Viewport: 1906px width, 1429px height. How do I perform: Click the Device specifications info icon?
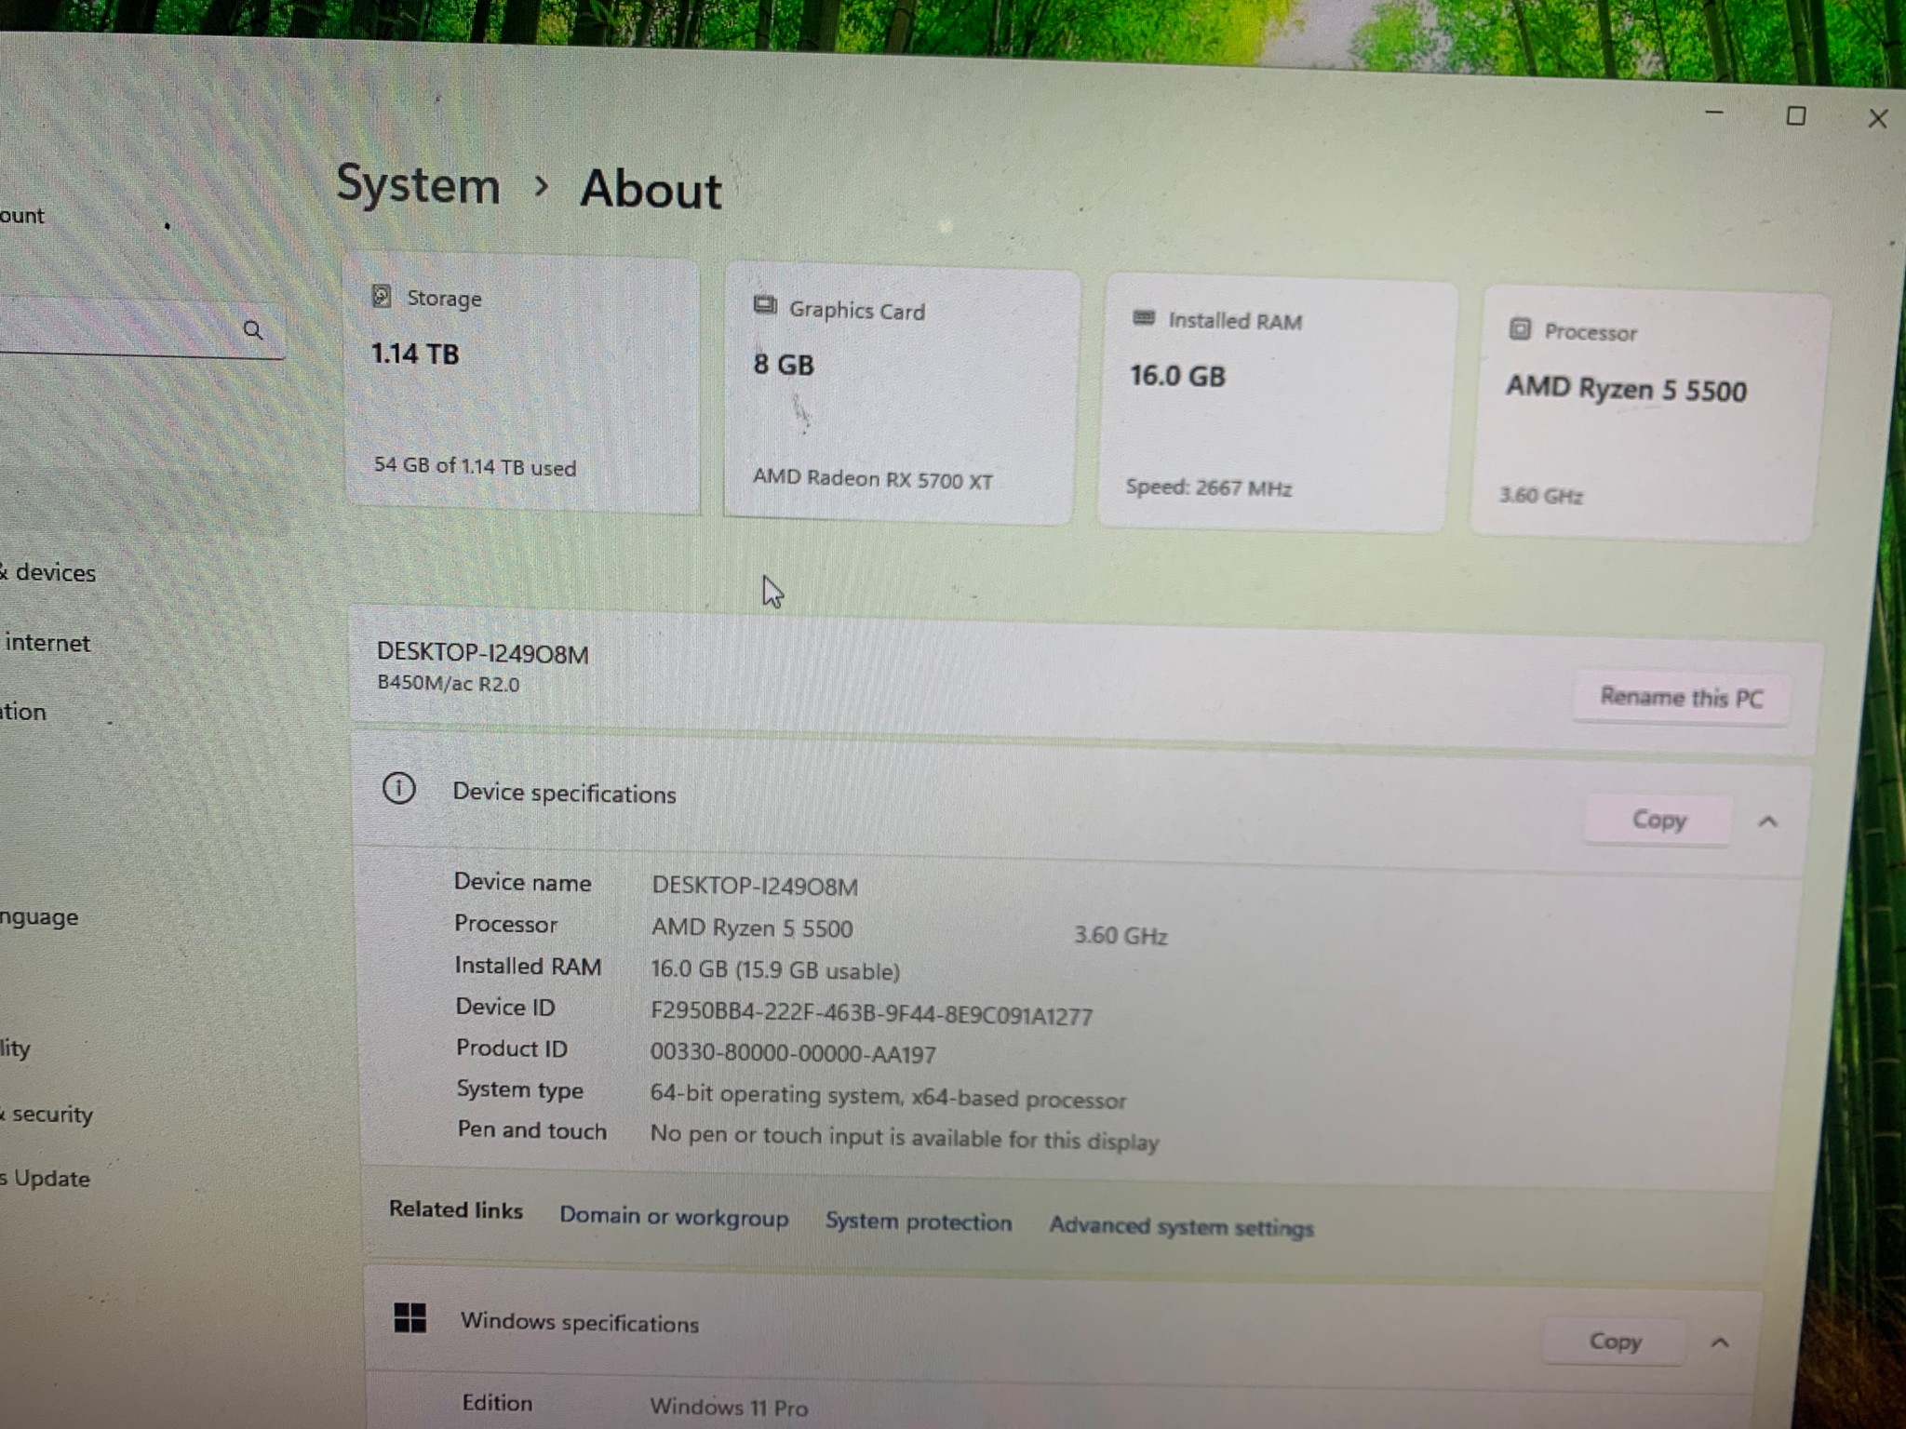point(399,789)
